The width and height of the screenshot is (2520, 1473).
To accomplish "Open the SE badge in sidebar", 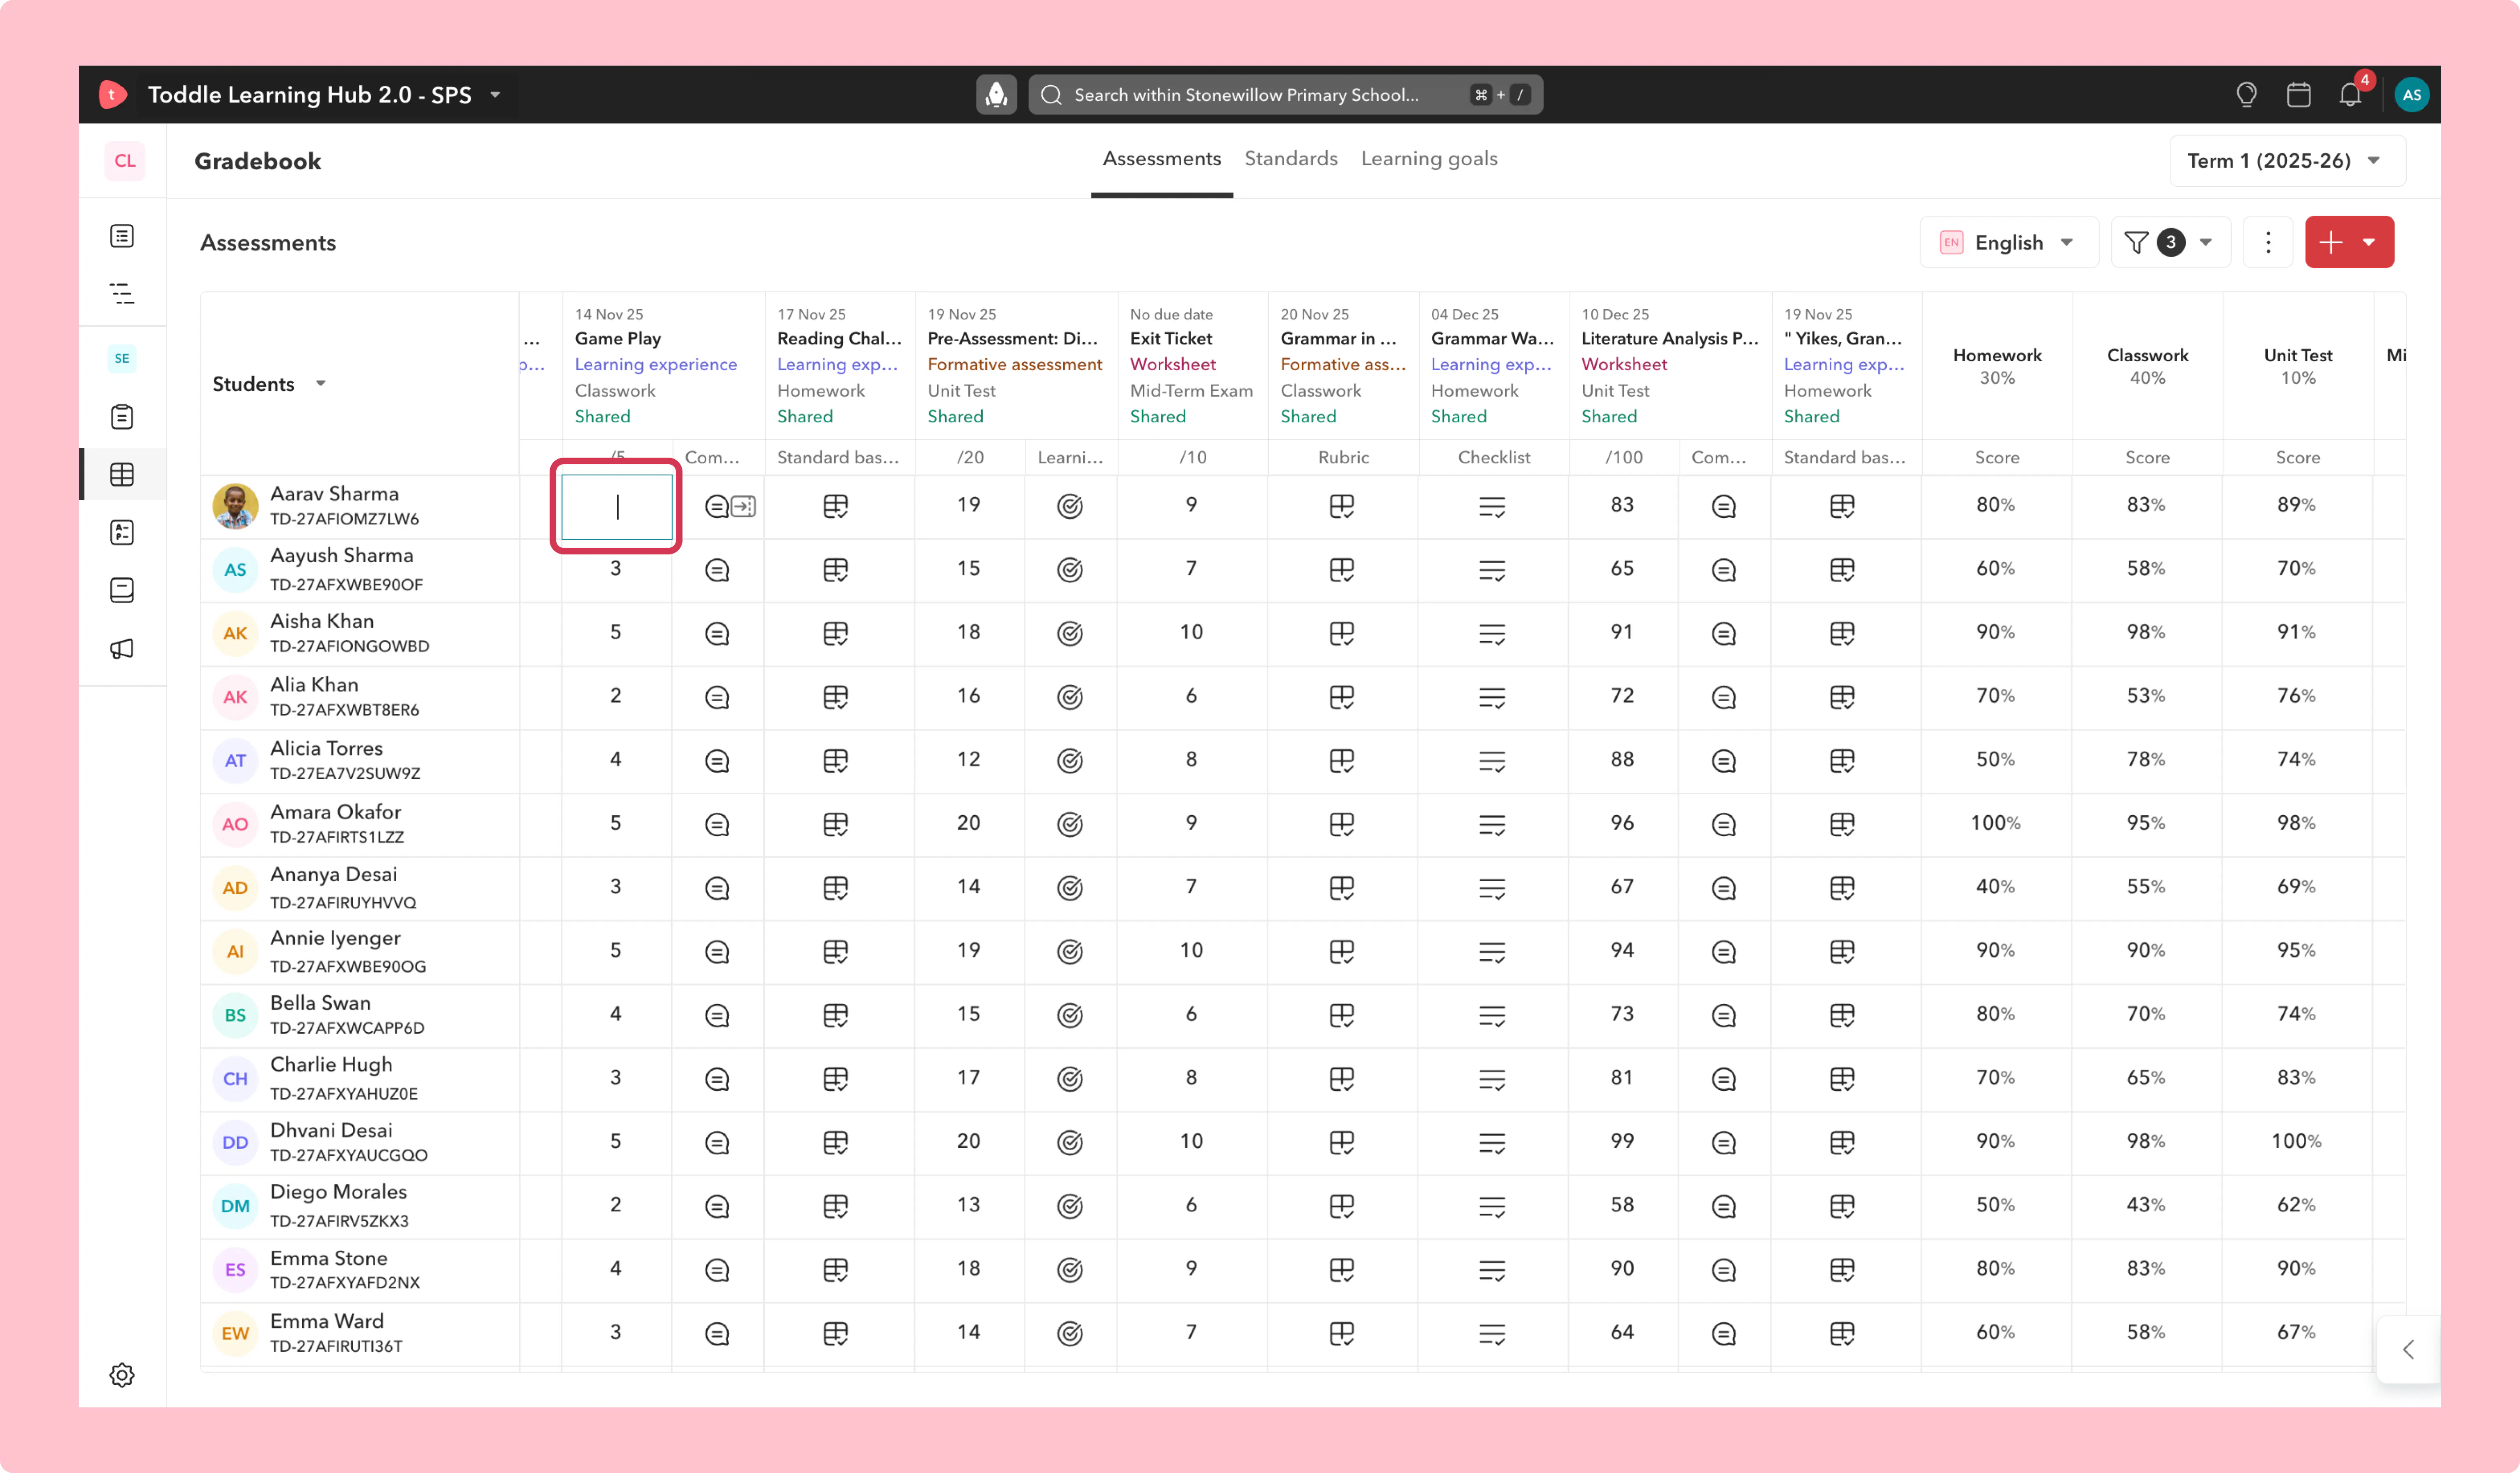I will (x=122, y=358).
